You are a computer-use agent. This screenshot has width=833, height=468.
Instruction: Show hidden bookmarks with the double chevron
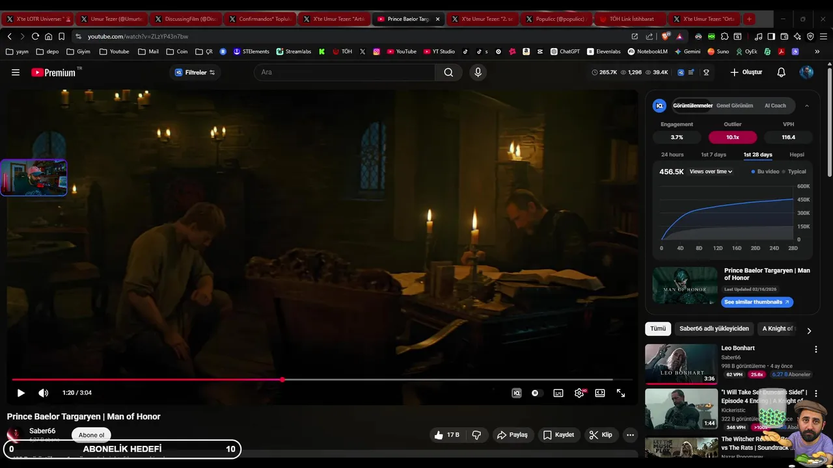(817, 51)
